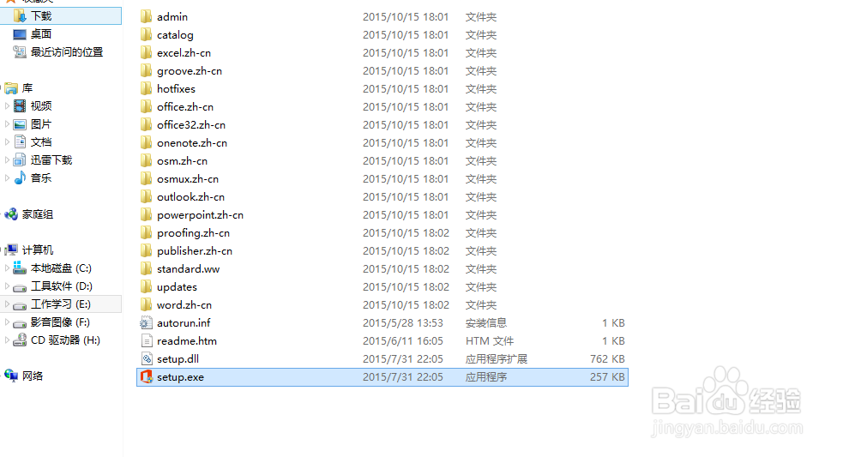849x457 pixels.
Task: Click the 计算机 computer icon
Action: tap(12, 250)
